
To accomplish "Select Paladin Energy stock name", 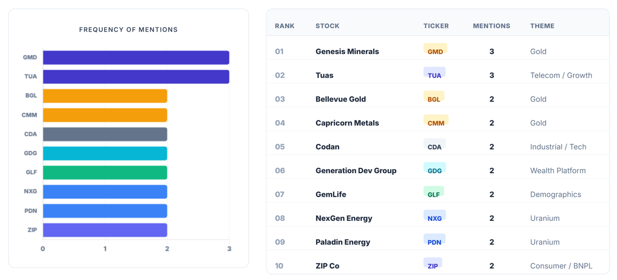I will pyautogui.click(x=343, y=242).
